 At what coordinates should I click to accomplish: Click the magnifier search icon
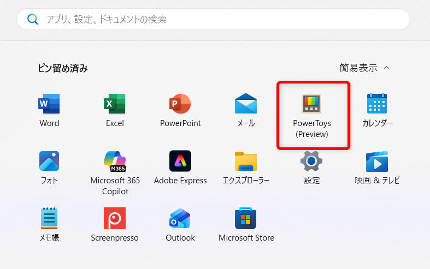(x=32, y=19)
